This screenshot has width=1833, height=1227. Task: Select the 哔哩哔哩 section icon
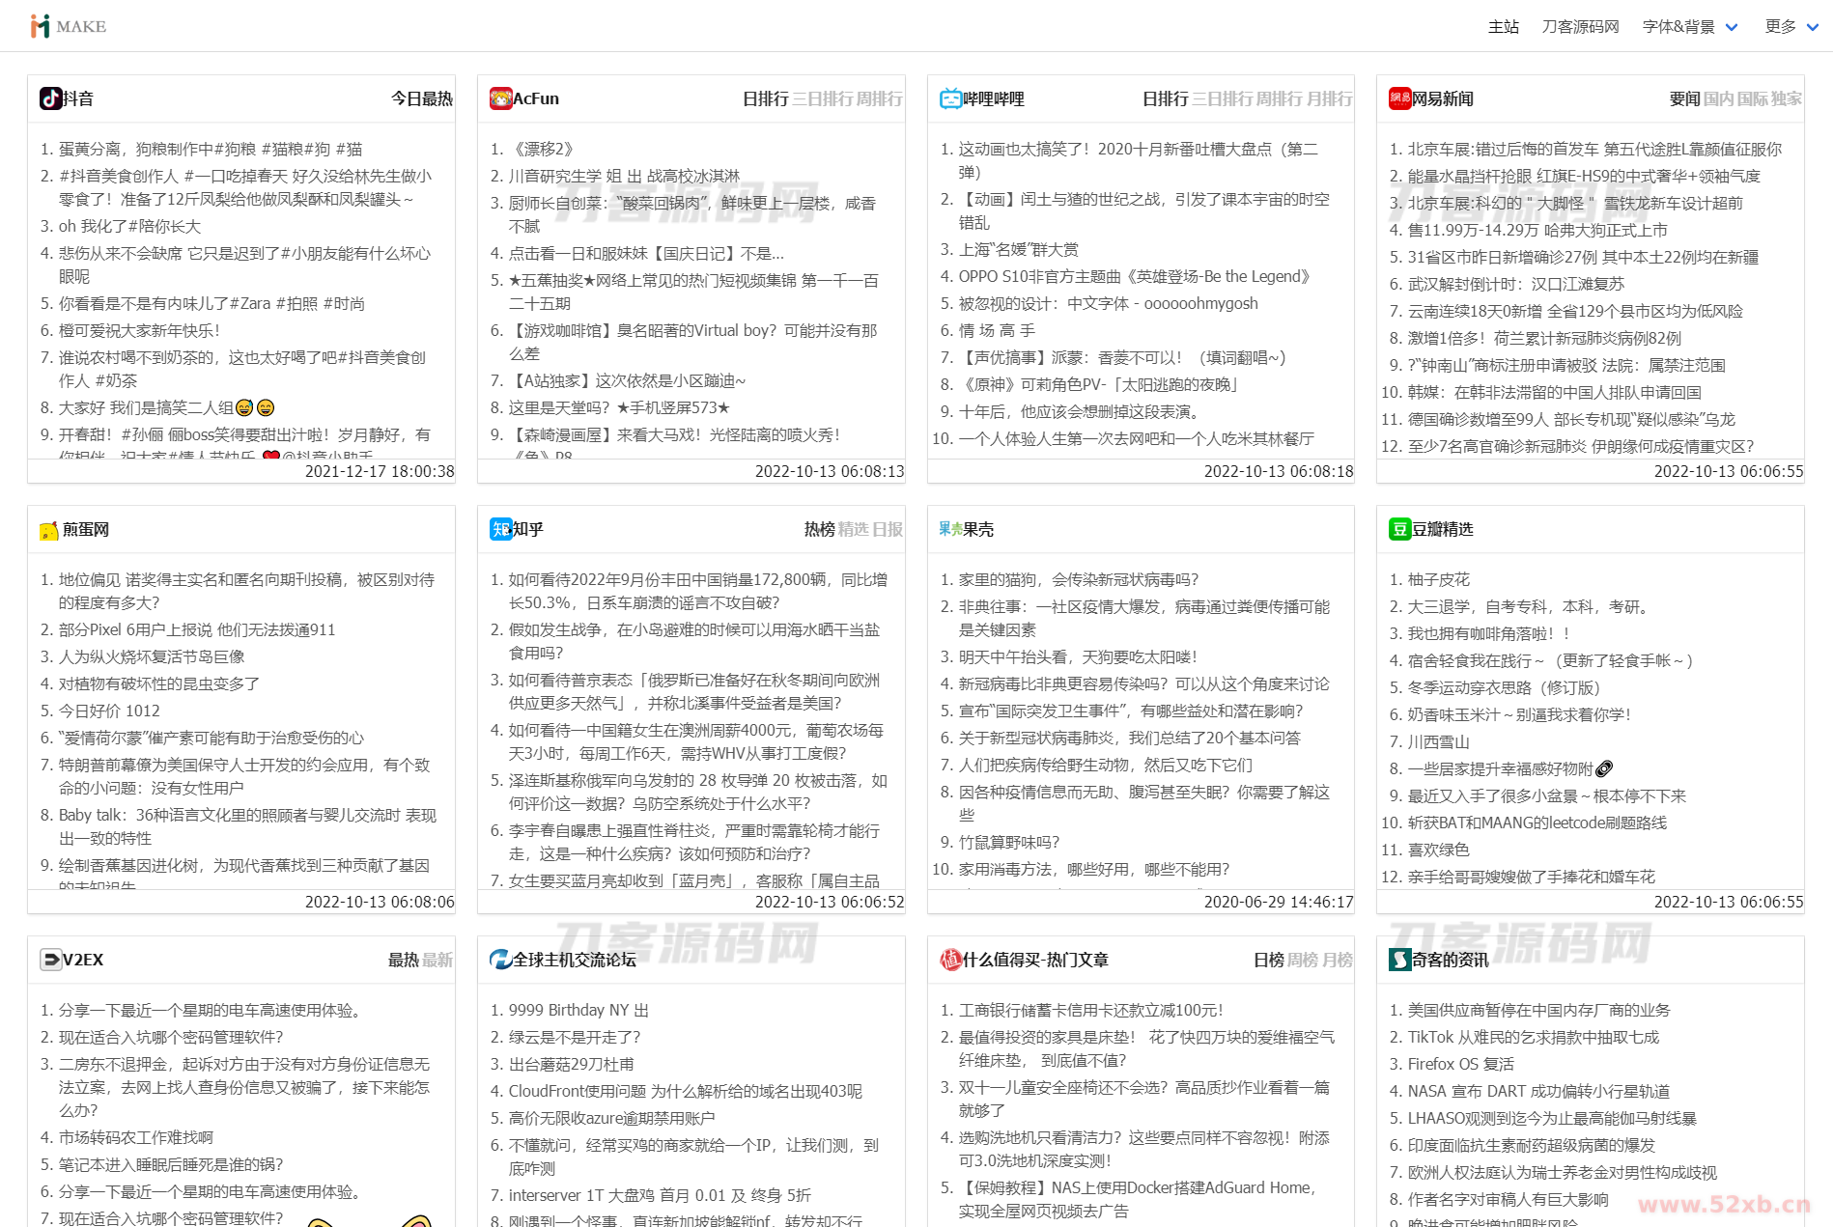click(950, 98)
